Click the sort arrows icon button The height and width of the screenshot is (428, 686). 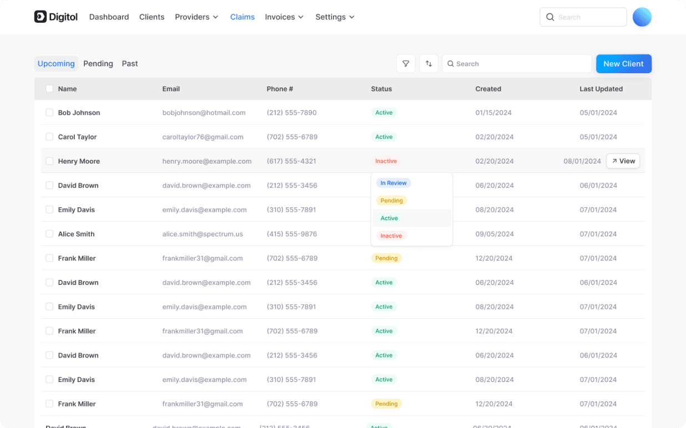pos(429,64)
